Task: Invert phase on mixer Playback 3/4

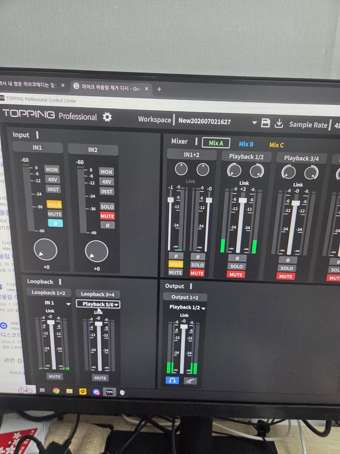Action: click(x=287, y=260)
